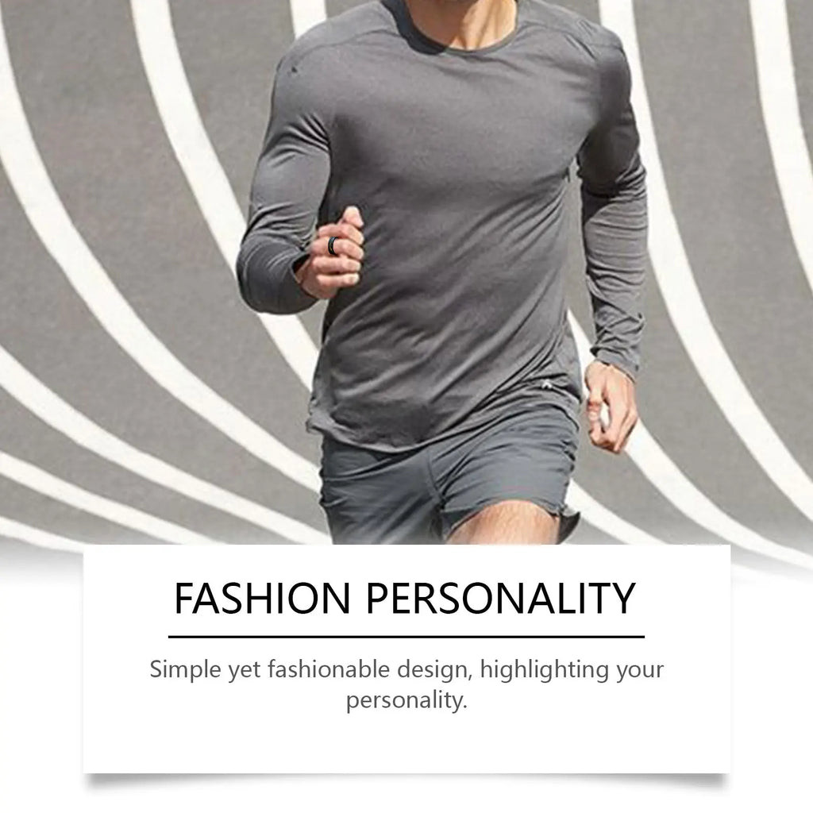Click the runner's lowered hand on the right

click(611, 407)
